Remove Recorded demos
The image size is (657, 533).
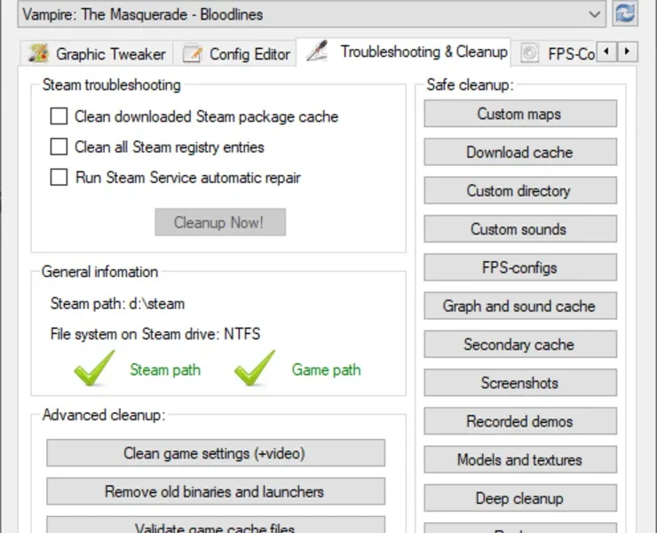tap(520, 421)
